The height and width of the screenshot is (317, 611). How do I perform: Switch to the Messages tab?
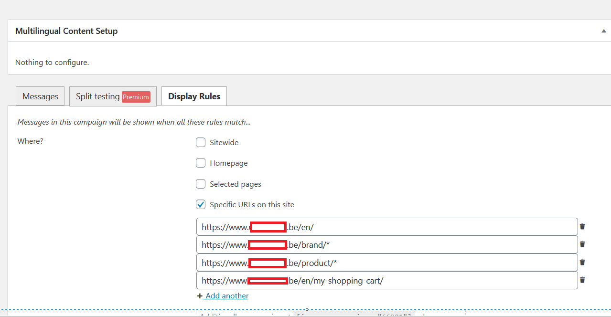pyautogui.click(x=40, y=96)
